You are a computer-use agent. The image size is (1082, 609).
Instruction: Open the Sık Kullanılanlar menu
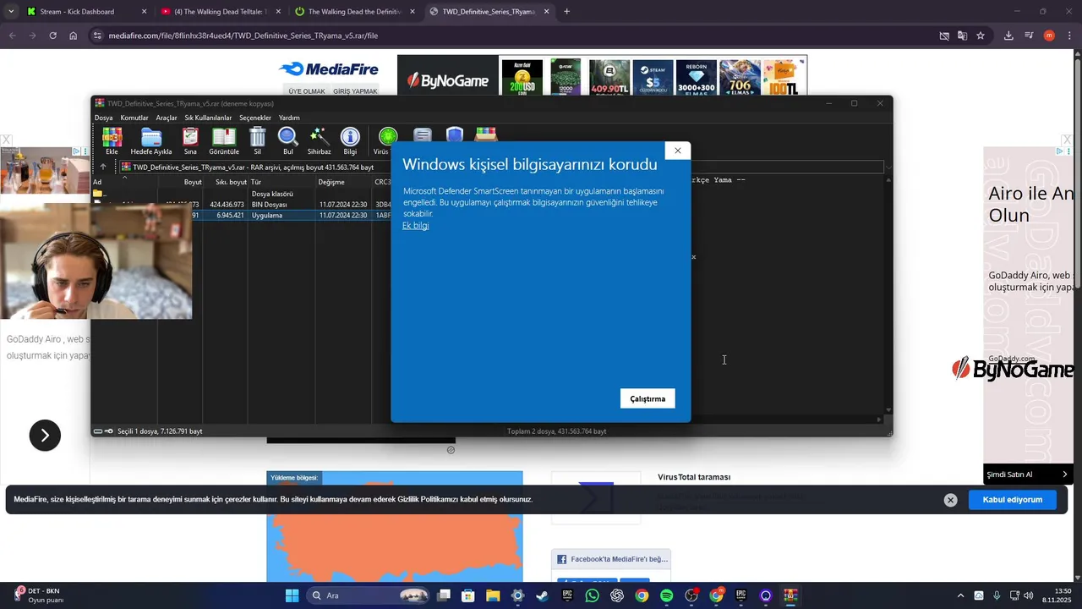coord(208,118)
